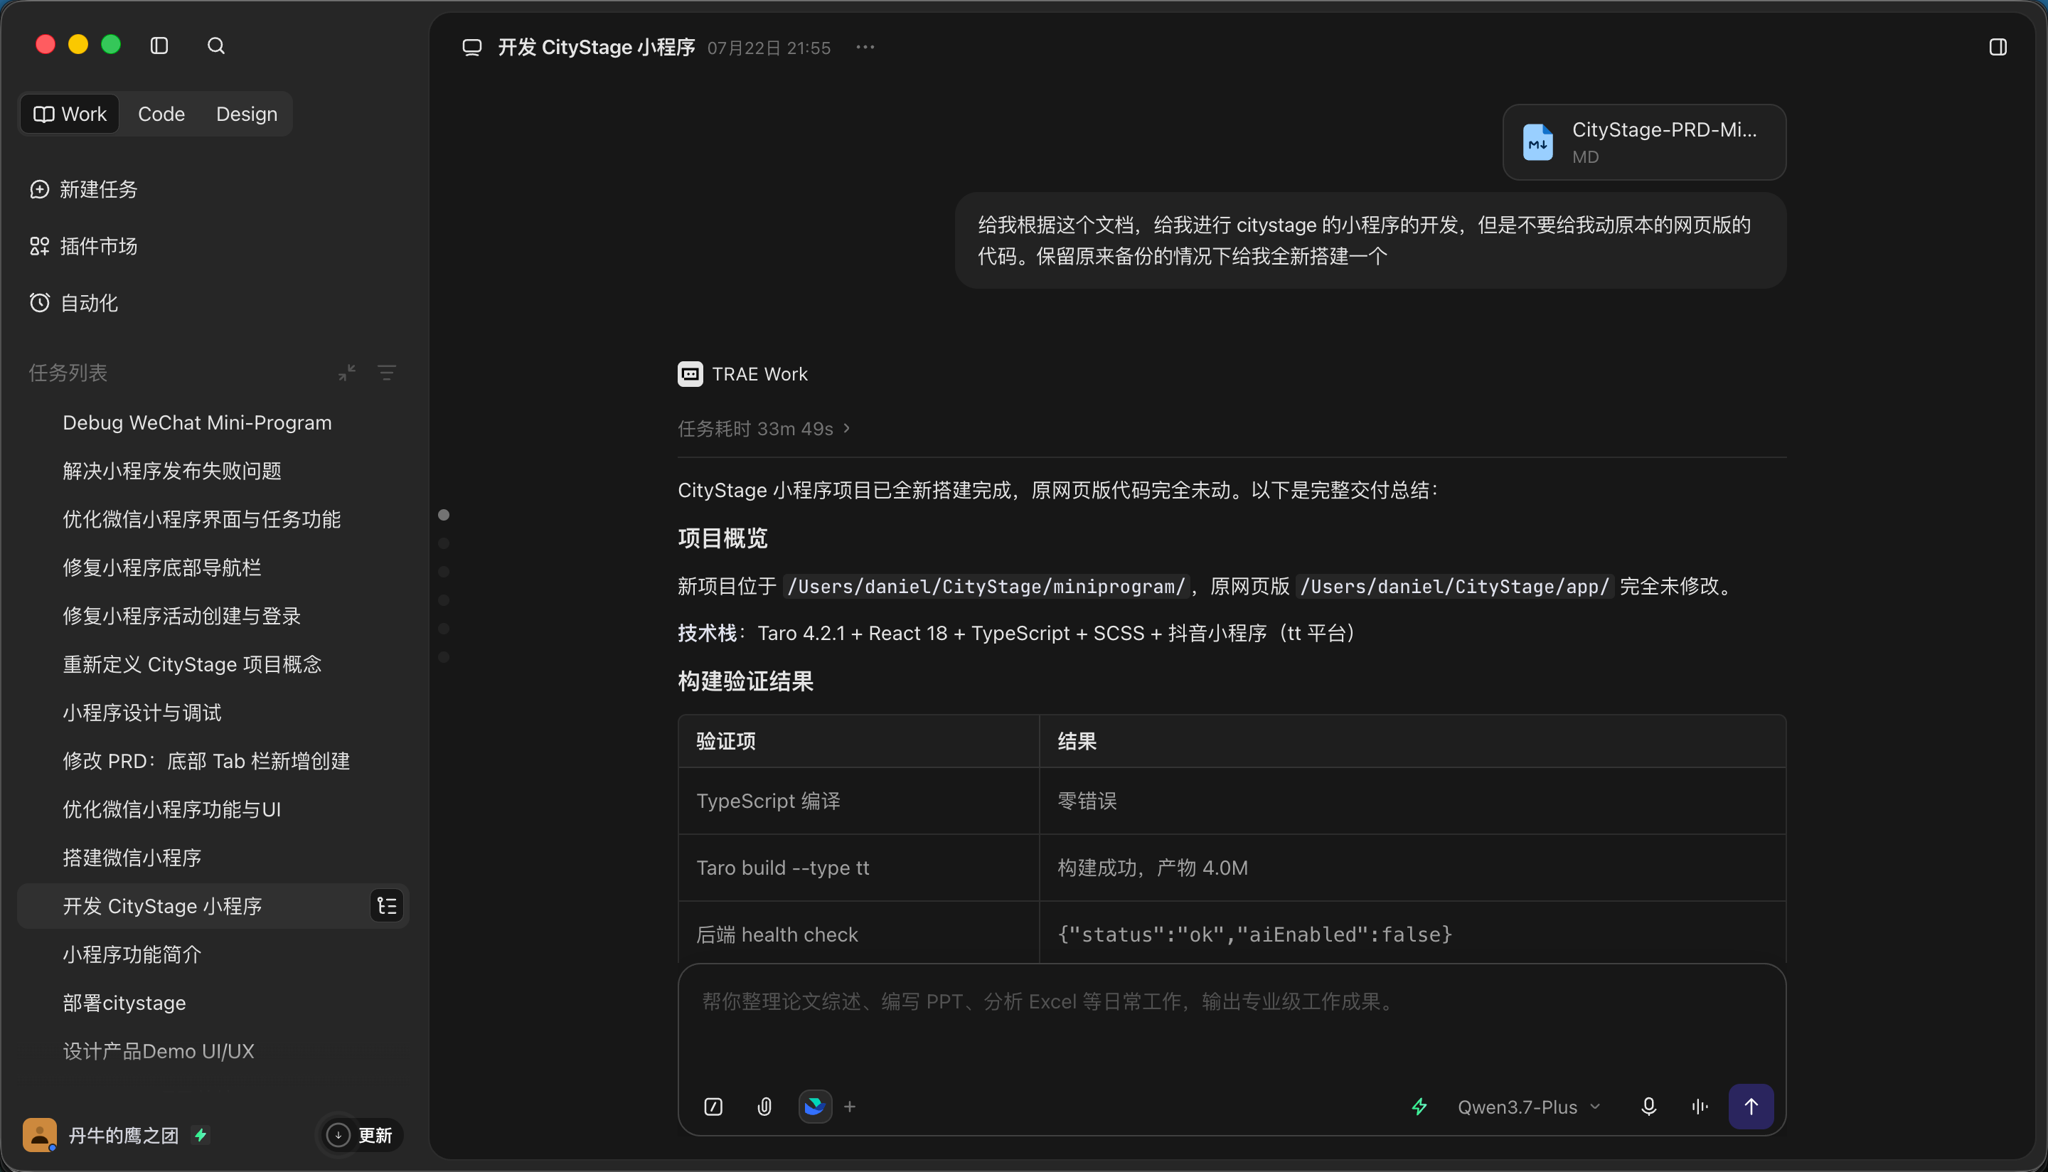
Task: Click the chat icon before task title
Action: click(472, 48)
